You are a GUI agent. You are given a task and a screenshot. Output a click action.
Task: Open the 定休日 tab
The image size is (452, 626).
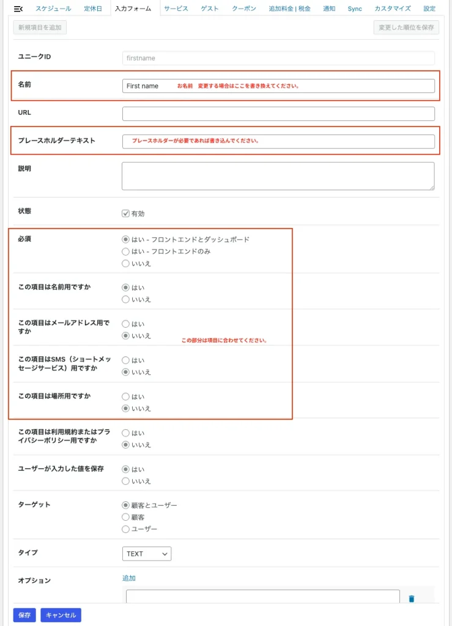click(x=92, y=9)
